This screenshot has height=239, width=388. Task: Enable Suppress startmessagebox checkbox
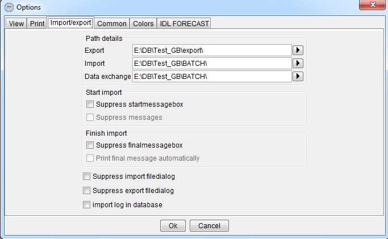(90, 104)
